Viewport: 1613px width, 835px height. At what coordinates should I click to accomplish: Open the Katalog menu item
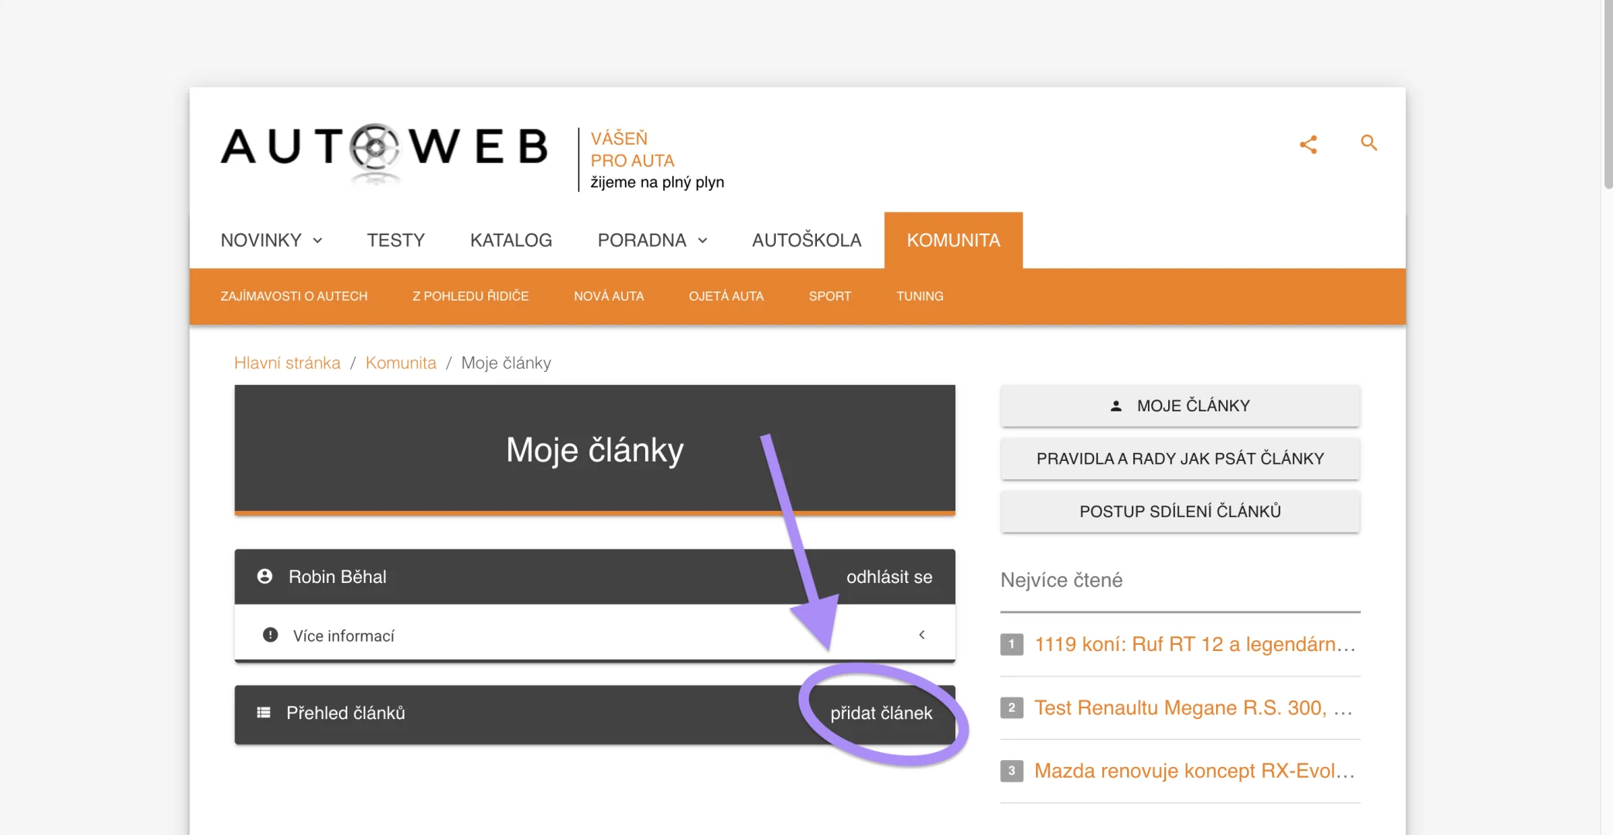(x=511, y=240)
